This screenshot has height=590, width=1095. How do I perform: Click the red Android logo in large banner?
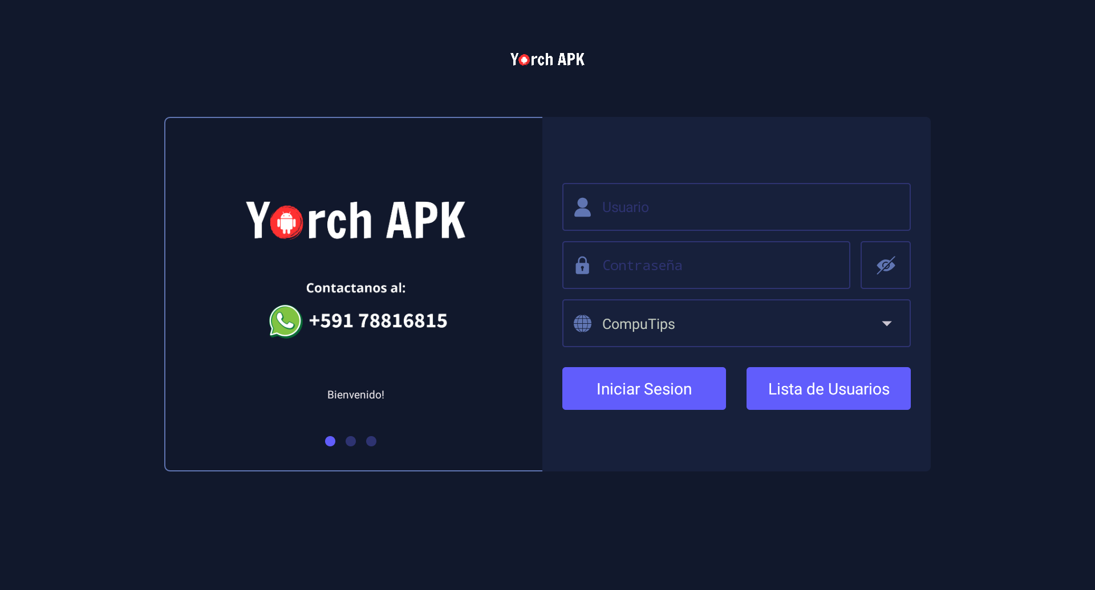286,222
